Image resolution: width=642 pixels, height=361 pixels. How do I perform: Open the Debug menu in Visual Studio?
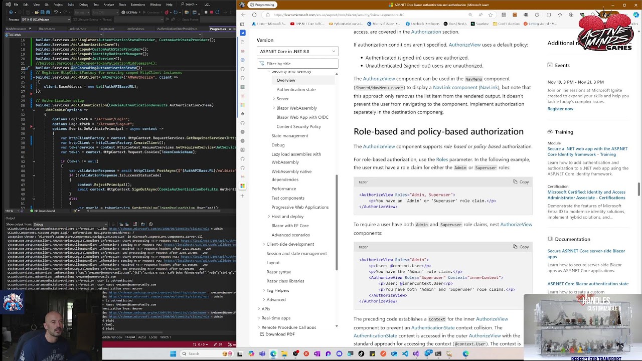pyautogui.click(x=84, y=5)
